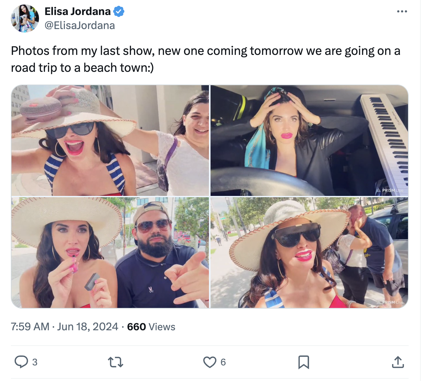Click the reply count number 3
This screenshot has width=423, height=381.
point(35,362)
